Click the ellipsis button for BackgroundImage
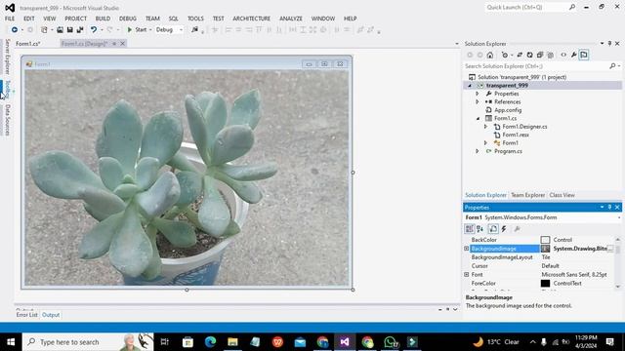This screenshot has height=351, width=625. pyautogui.click(x=610, y=249)
